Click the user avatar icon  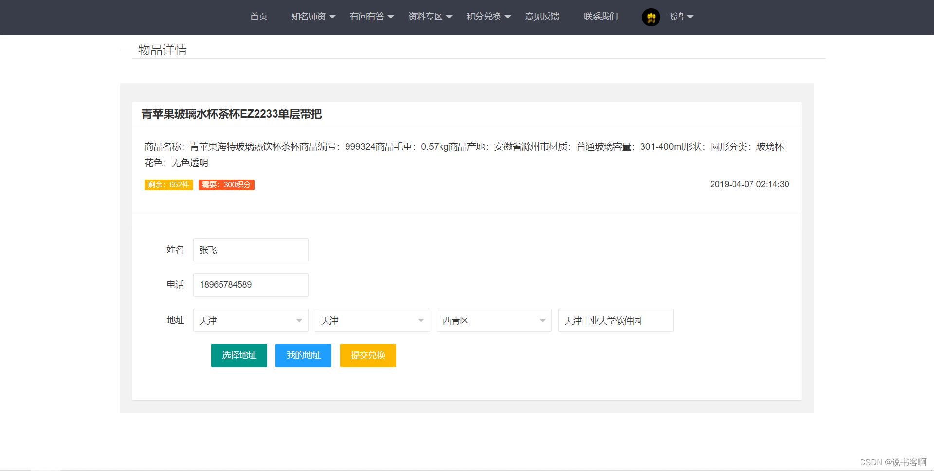pyautogui.click(x=651, y=18)
